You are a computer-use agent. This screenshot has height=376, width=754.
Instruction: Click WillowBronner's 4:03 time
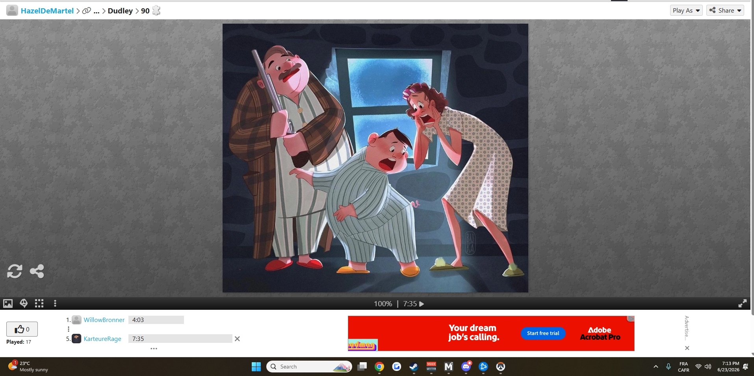(156, 320)
